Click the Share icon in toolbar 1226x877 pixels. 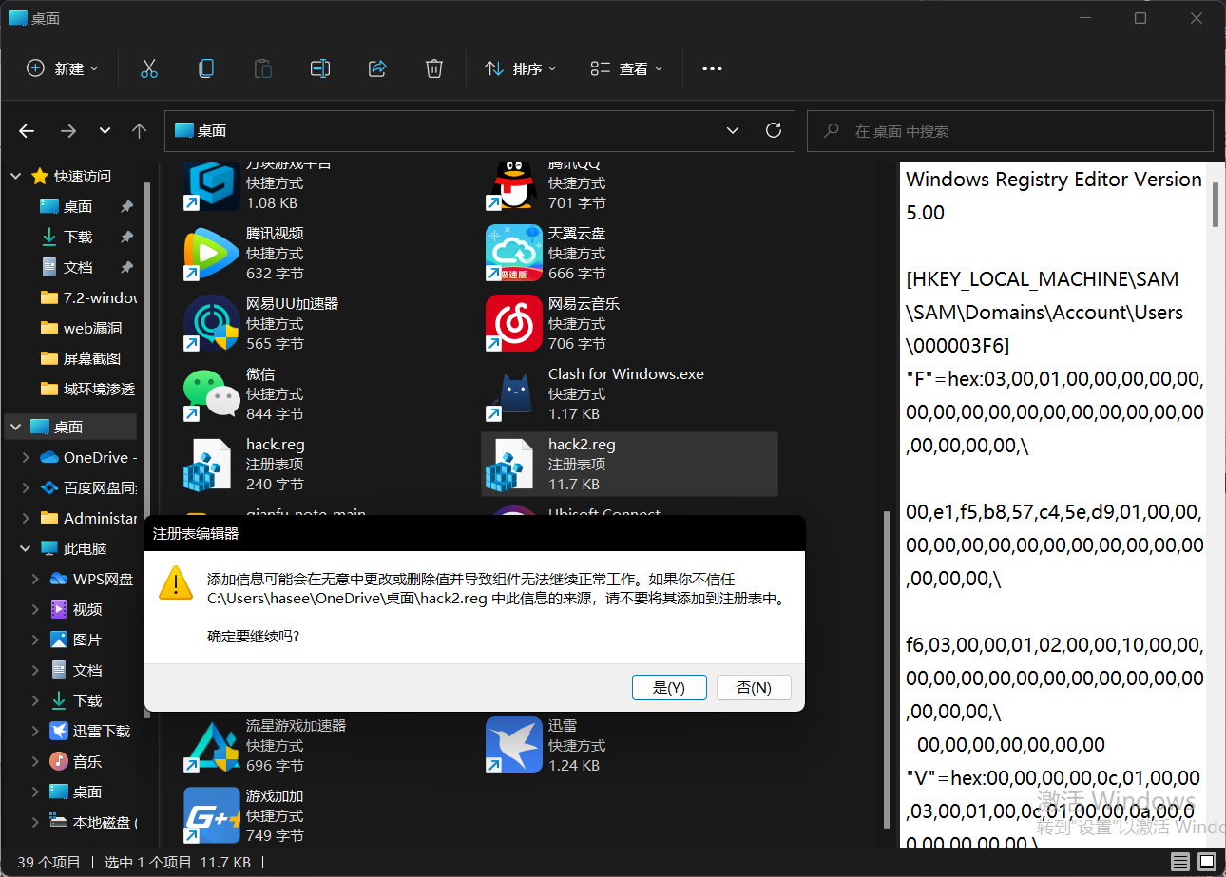coord(377,68)
